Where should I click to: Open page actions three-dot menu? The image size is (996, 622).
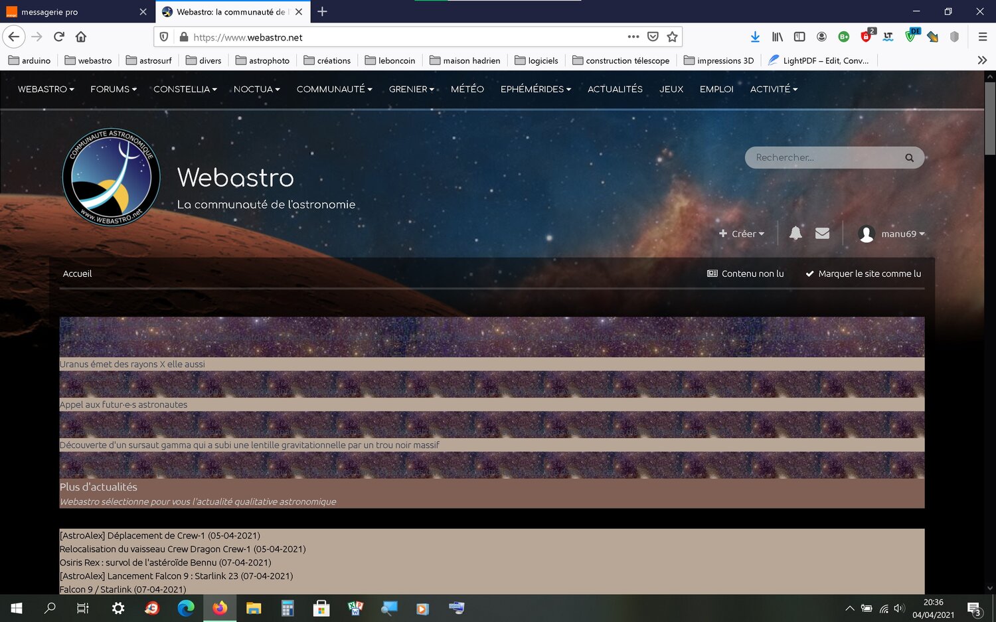coord(633,37)
